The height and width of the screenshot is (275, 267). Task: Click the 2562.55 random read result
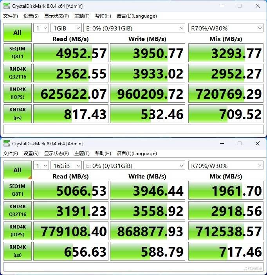(x=71, y=73)
